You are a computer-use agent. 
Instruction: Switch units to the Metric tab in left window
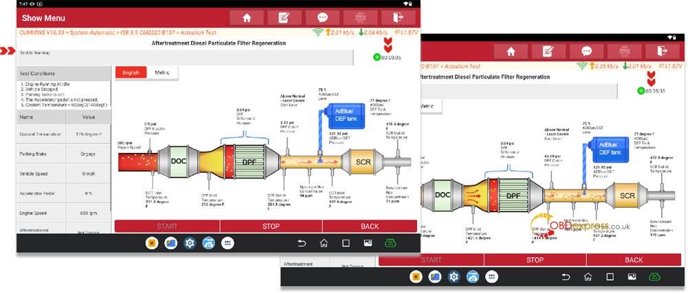point(162,72)
